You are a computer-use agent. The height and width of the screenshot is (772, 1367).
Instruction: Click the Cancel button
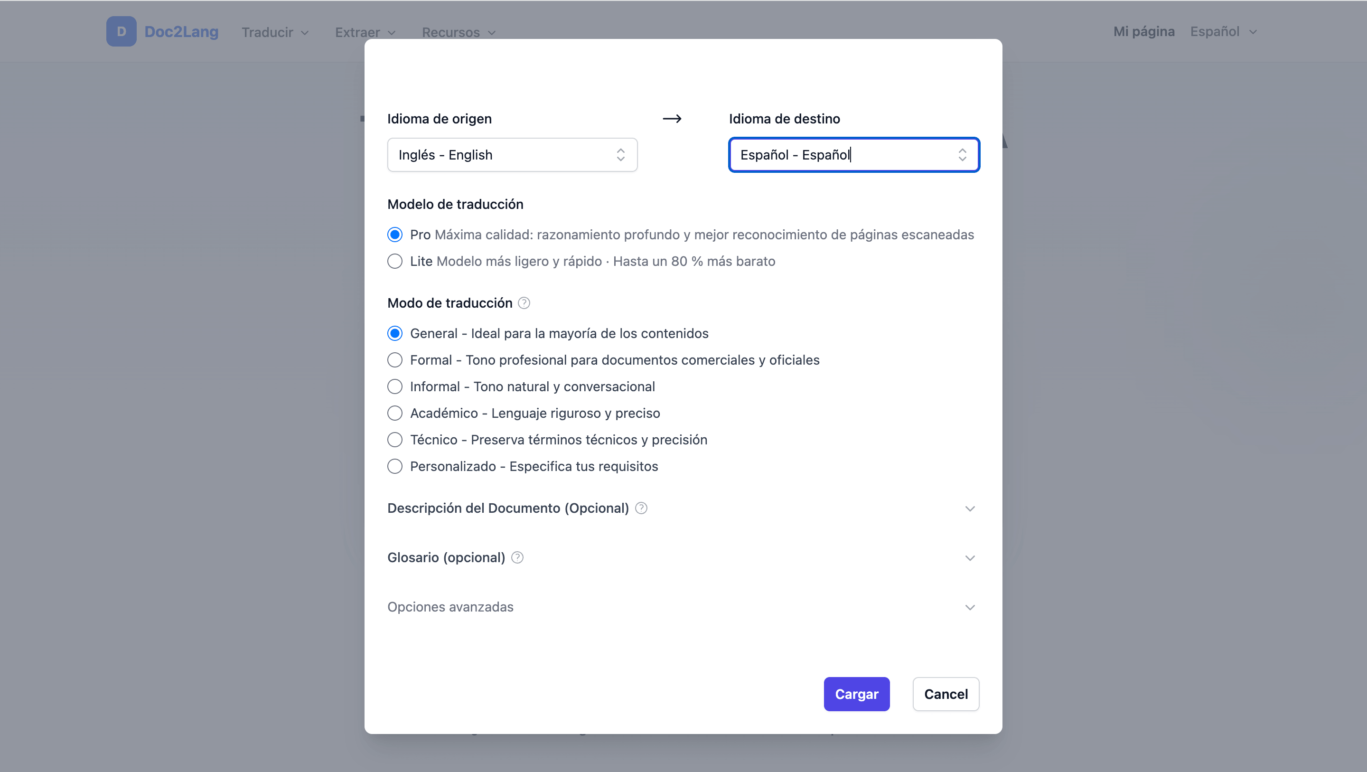(x=946, y=694)
